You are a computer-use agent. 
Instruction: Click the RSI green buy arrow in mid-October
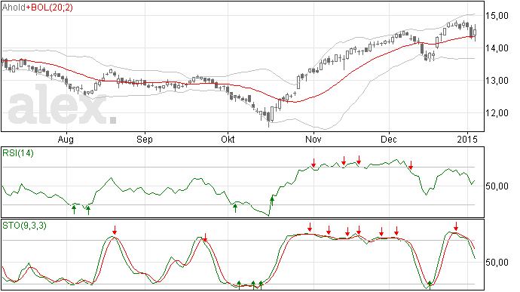(272, 201)
